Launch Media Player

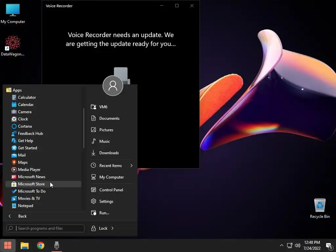tap(43, 170)
